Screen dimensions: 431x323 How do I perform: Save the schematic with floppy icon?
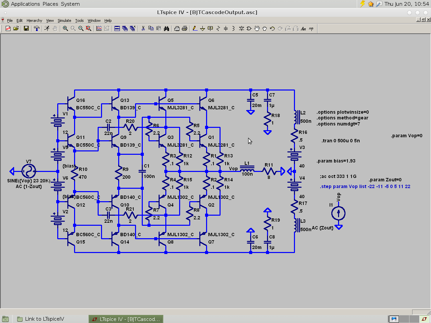tap(26, 29)
